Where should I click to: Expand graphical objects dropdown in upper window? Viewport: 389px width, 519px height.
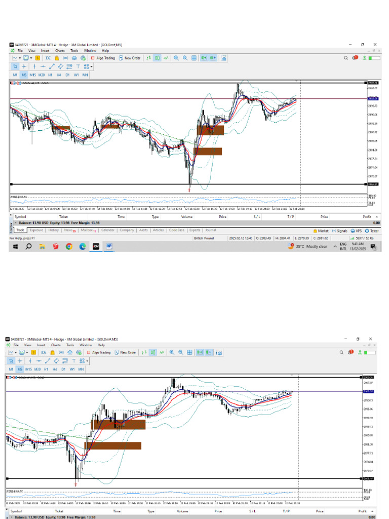92,66
